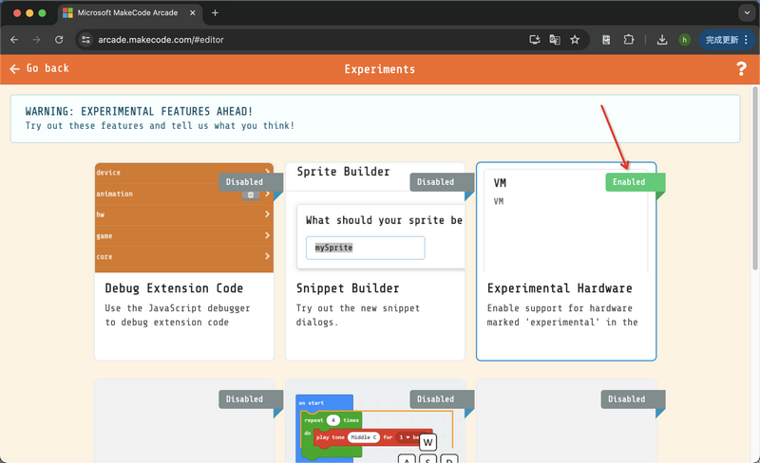This screenshot has height=463, width=760.
Task: Expand the tab search dropdown arrow
Action: click(x=744, y=12)
